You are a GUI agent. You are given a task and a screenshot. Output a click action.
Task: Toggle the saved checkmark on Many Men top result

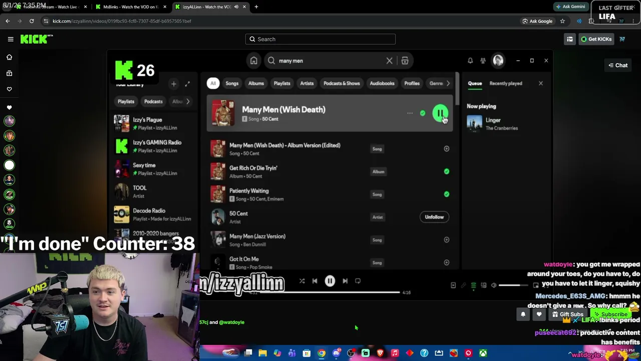[423, 113]
